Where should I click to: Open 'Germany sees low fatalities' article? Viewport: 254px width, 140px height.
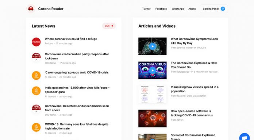[77, 126]
